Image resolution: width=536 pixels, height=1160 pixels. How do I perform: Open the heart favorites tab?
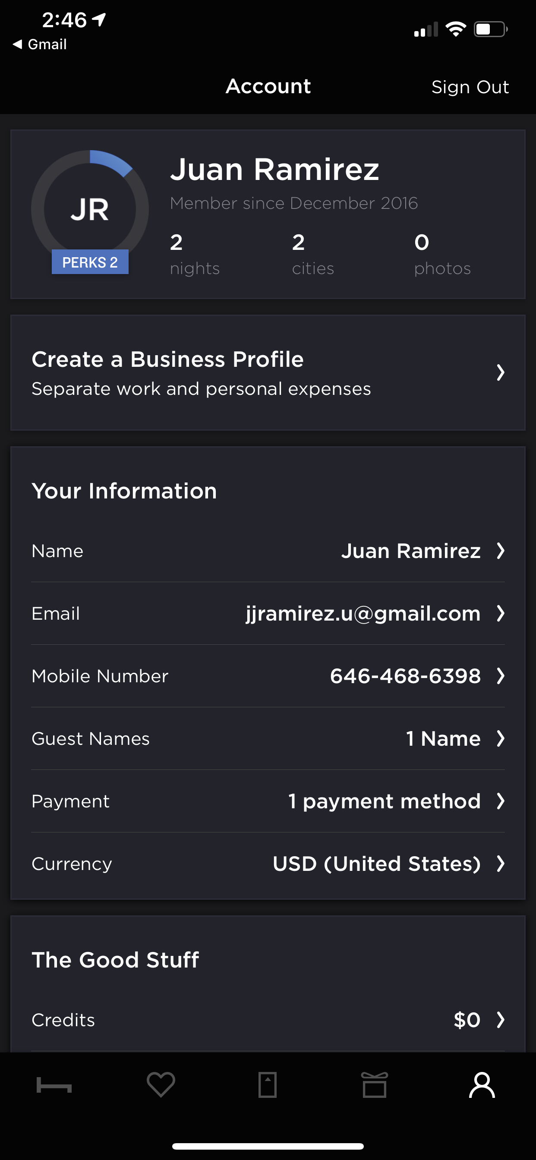click(x=161, y=1084)
